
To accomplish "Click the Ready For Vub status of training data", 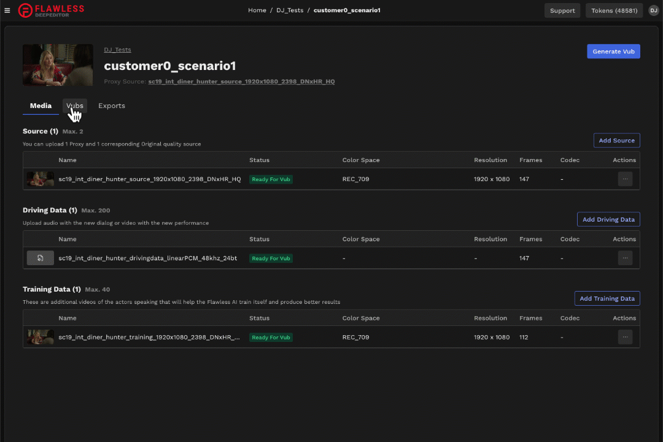I will click(271, 338).
